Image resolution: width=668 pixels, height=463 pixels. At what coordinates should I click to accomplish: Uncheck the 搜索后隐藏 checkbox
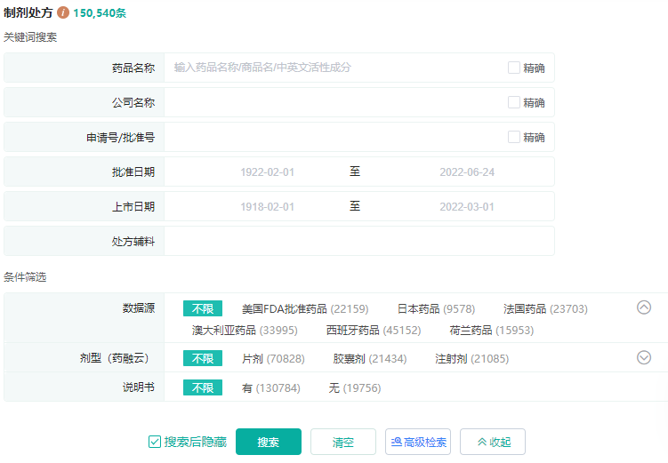click(155, 442)
